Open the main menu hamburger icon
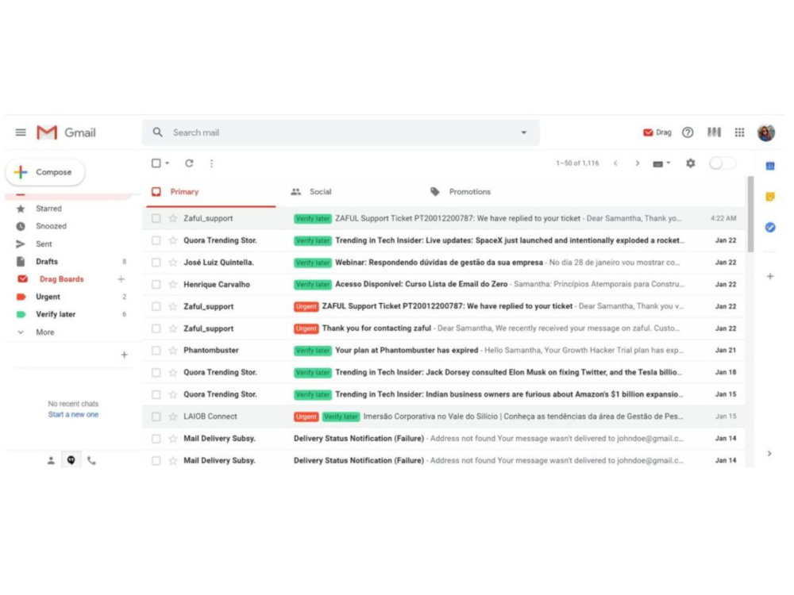The height and width of the screenshot is (595, 794). coord(21,132)
